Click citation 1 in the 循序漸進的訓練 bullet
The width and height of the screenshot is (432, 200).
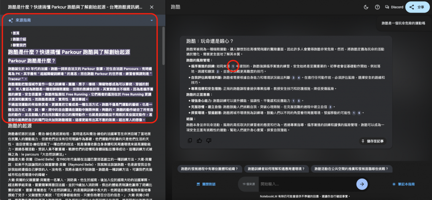click(x=233, y=66)
